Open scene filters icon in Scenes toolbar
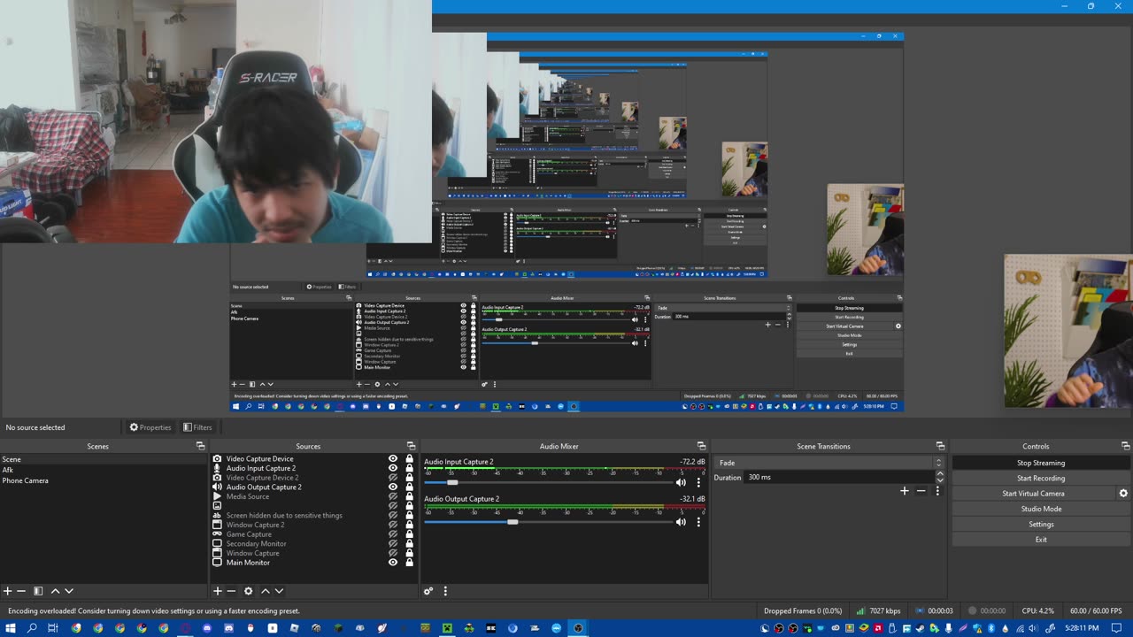 38,591
